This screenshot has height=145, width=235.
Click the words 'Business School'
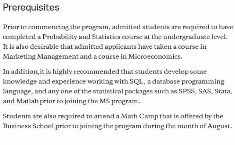coord(28,126)
